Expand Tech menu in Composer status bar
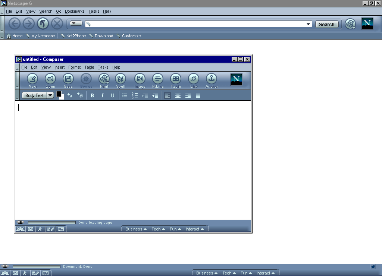The image size is (382, 276). 158,229
